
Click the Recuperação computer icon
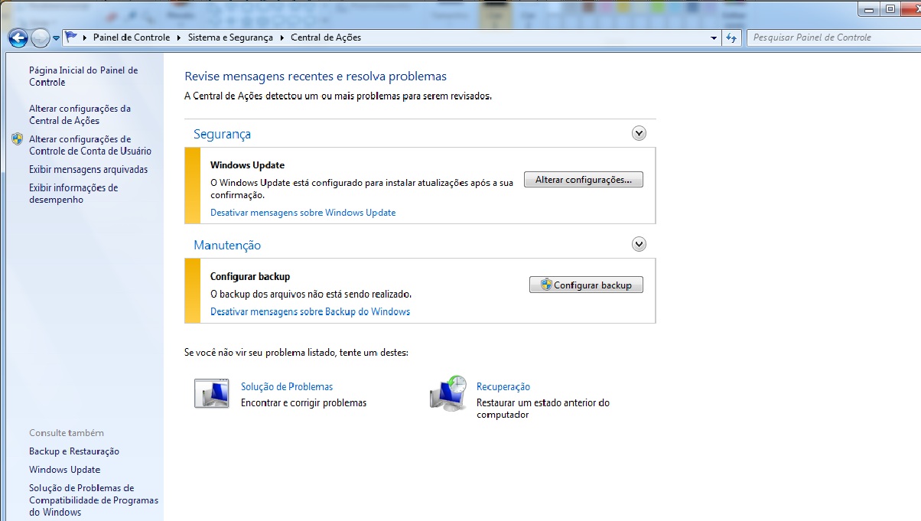pyautogui.click(x=448, y=392)
